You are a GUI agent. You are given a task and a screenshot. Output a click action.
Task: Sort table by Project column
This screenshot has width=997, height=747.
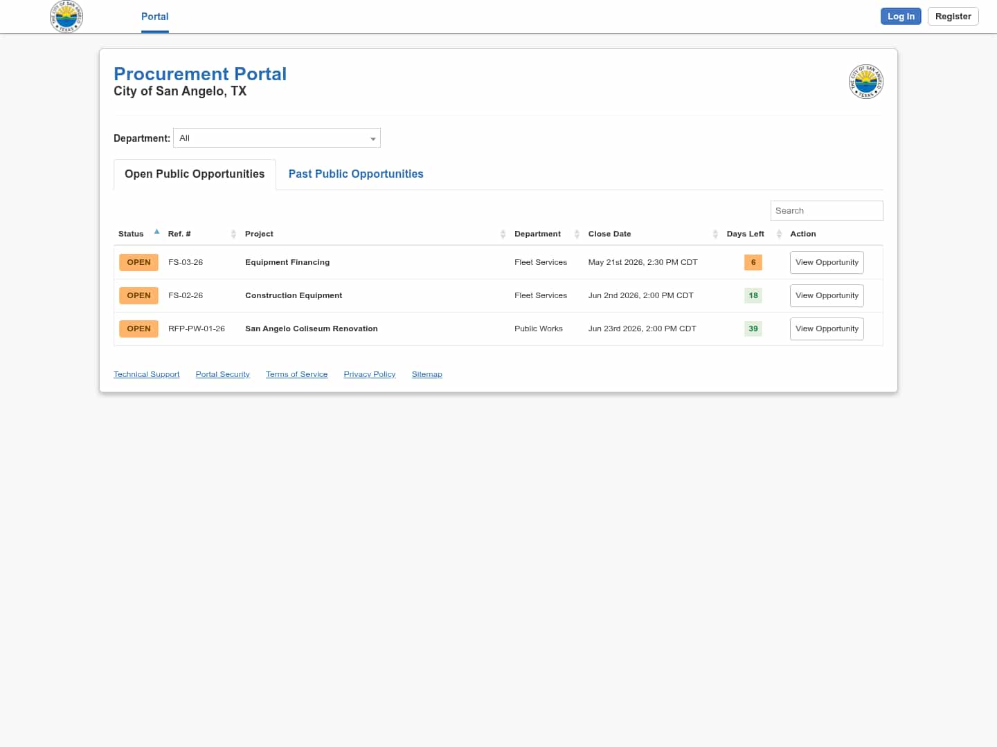tap(503, 234)
